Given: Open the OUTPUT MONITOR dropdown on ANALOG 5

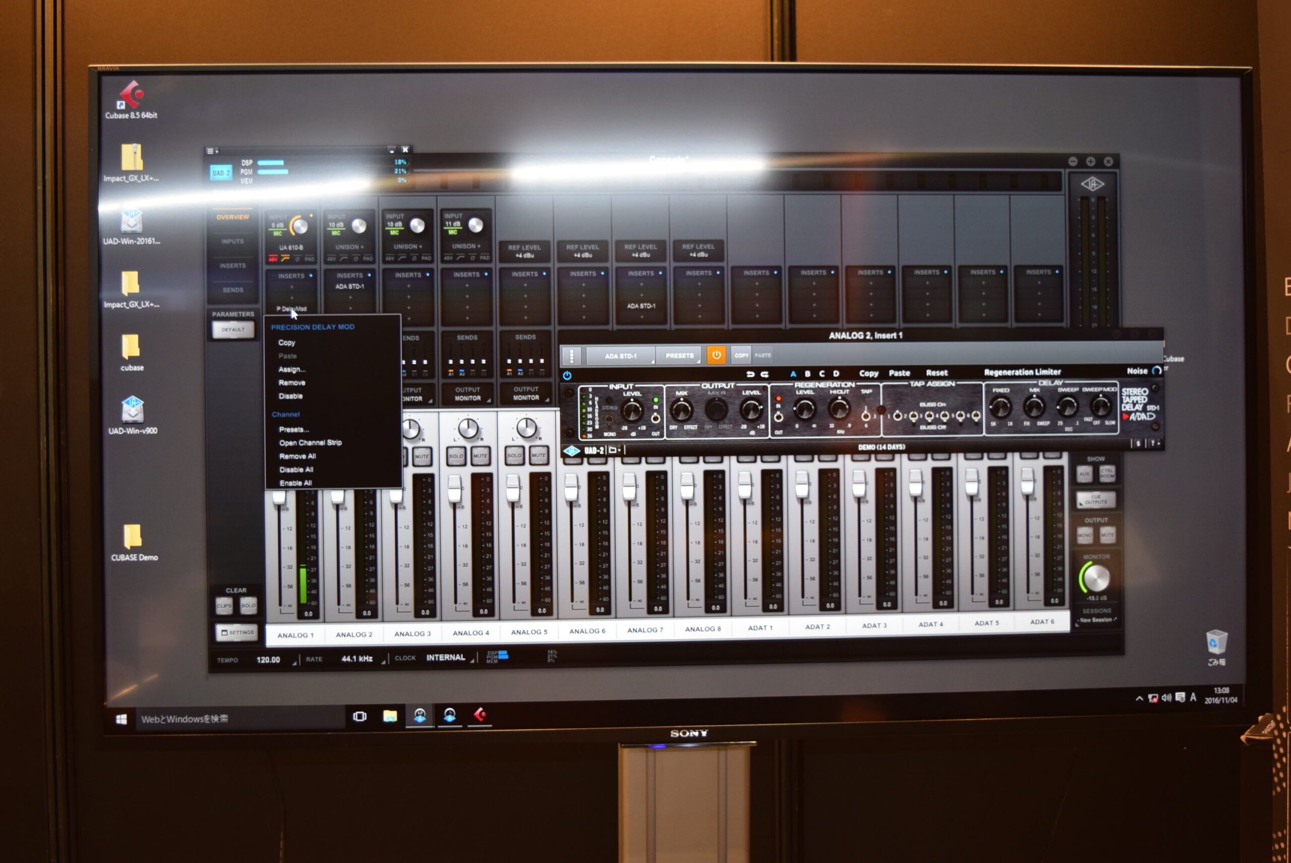Looking at the screenshot, I should [x=525, y=393].
